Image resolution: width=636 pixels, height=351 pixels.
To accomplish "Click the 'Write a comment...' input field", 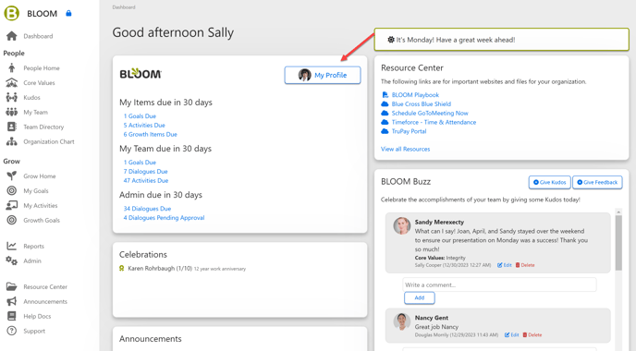I will tap(499, 284).
